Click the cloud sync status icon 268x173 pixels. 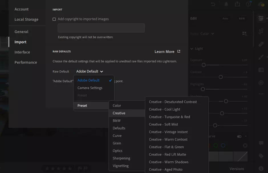tap(261, 4)
